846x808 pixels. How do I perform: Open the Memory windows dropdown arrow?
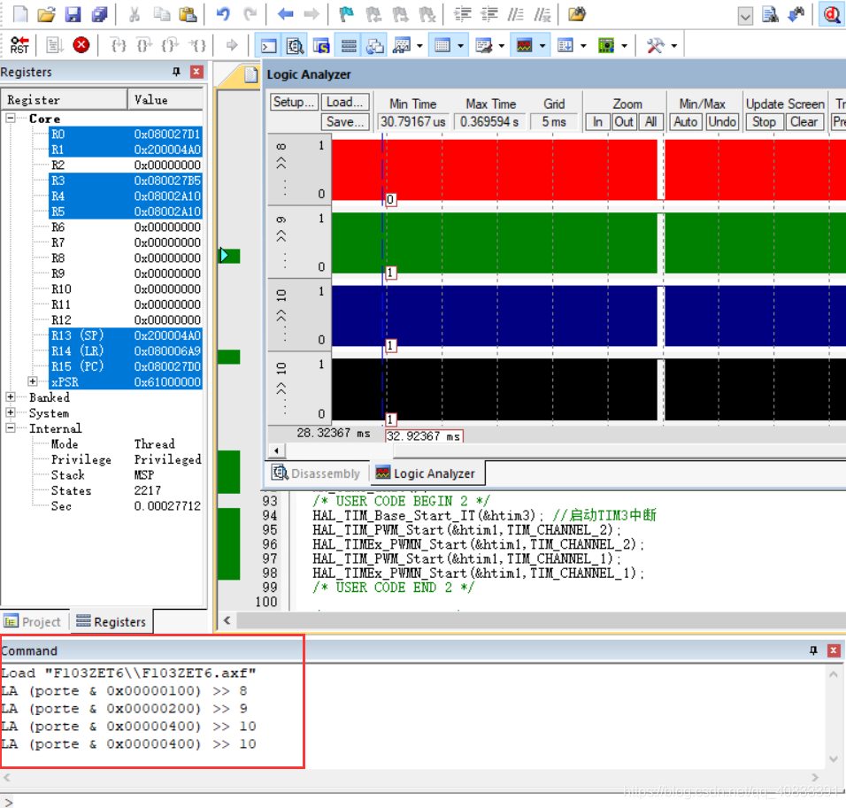460,46
